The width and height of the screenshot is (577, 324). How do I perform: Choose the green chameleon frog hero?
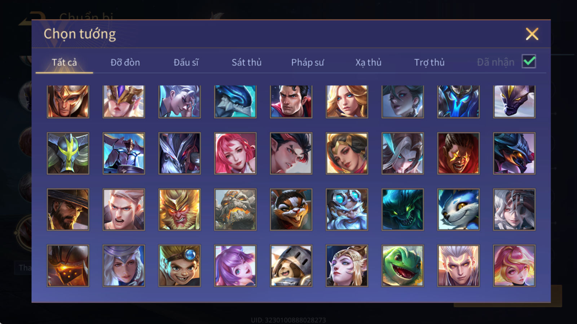(402, 266)
